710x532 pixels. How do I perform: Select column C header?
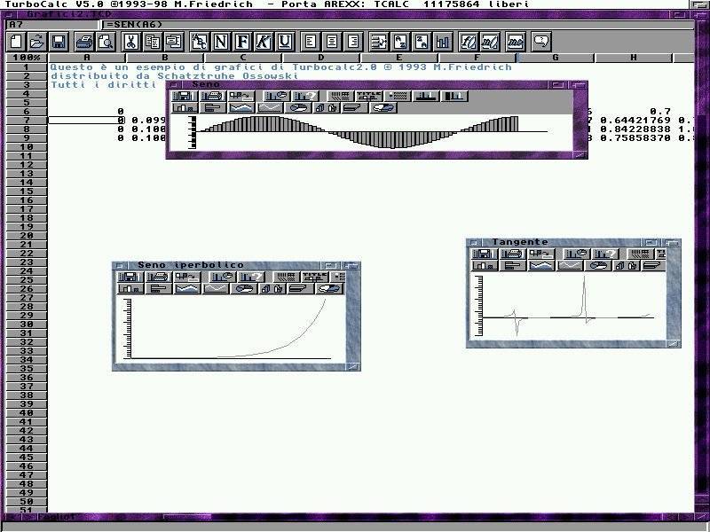(242, 58)
